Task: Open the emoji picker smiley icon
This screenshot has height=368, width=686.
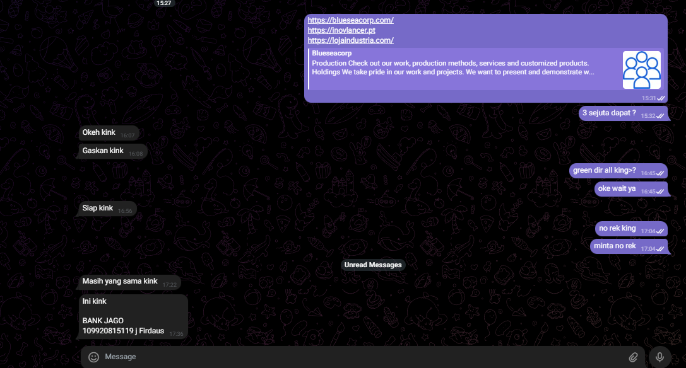Action: pos(94,357)
